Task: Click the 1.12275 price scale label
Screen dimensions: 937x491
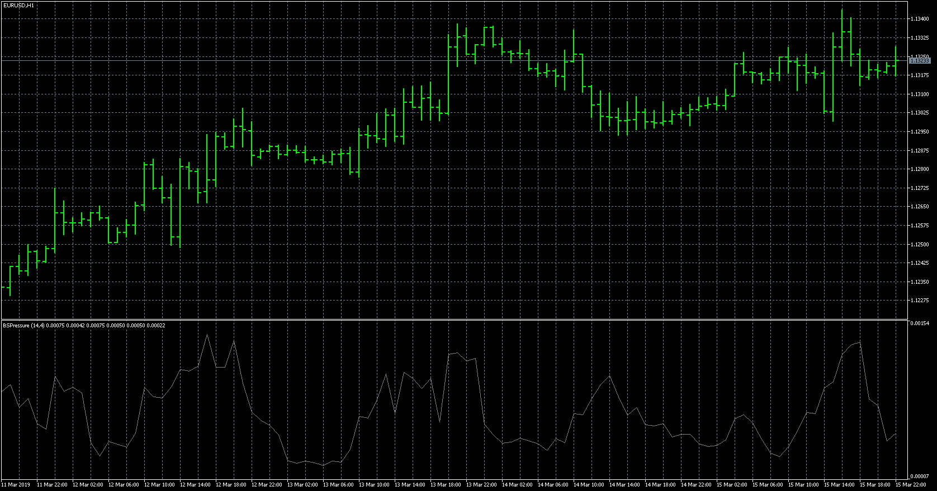Action: (920, 301)
